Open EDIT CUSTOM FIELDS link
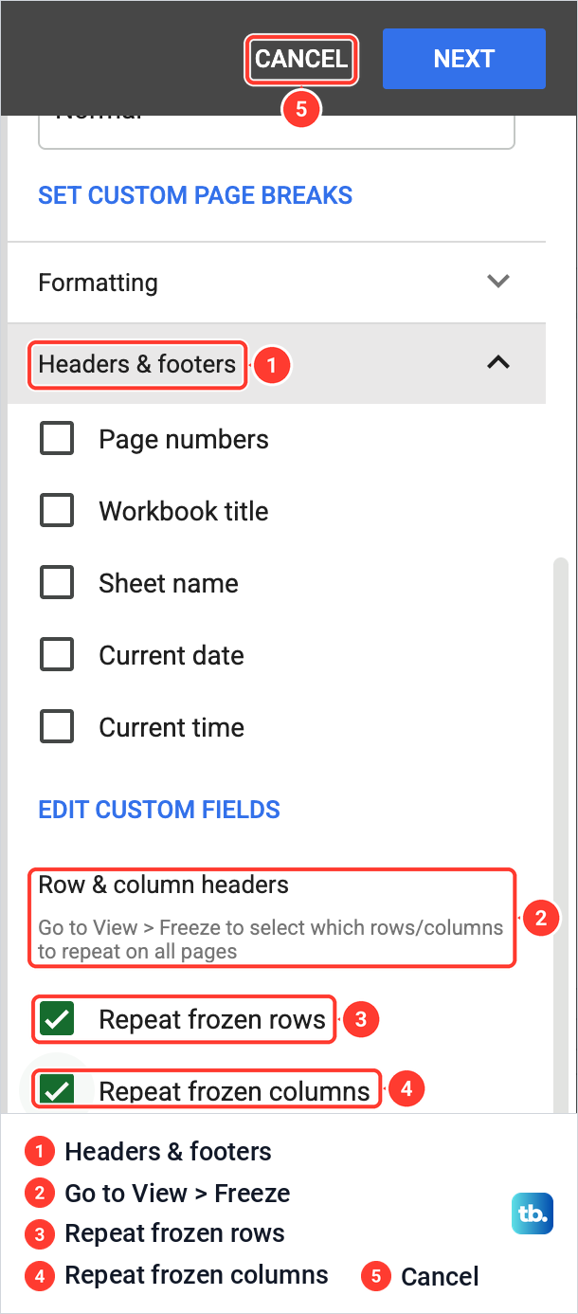Screen dimensions: 578x1314 (x=159, y=810)
